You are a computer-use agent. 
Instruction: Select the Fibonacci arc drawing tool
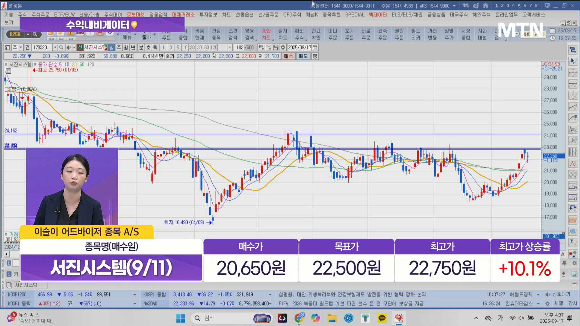point(572,130)
